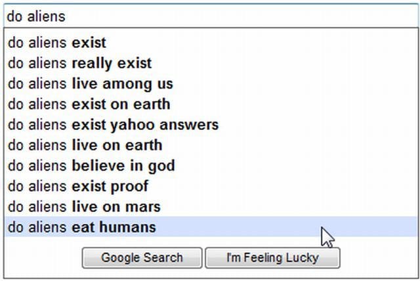The width and height of the screenshot is (420, 281).
Task: Pick "do aliens live on mars" suggestion
Action: 84,207
